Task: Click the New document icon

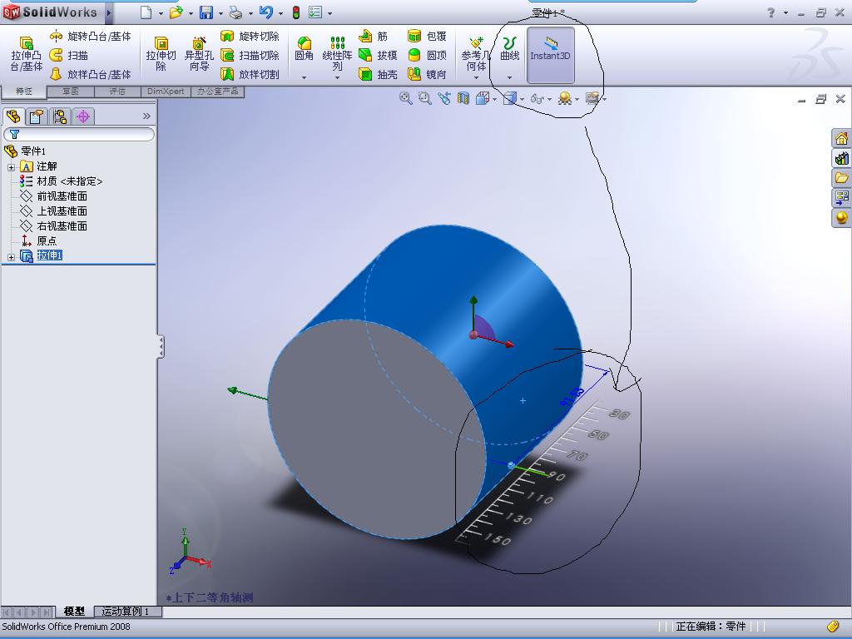Action: coord(146,12)
